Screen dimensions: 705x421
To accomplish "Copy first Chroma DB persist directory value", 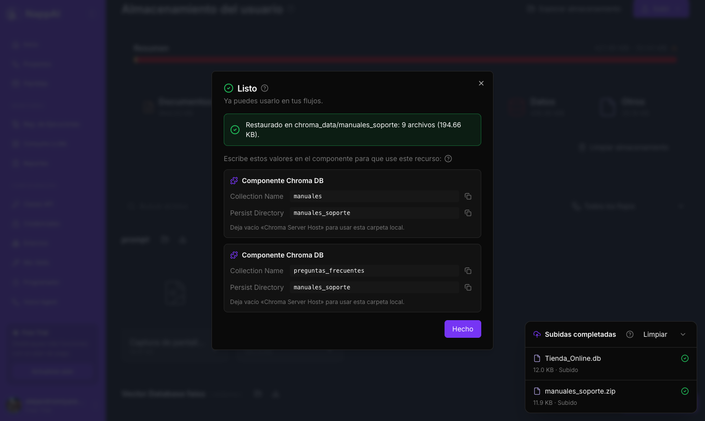I will 468,213.
